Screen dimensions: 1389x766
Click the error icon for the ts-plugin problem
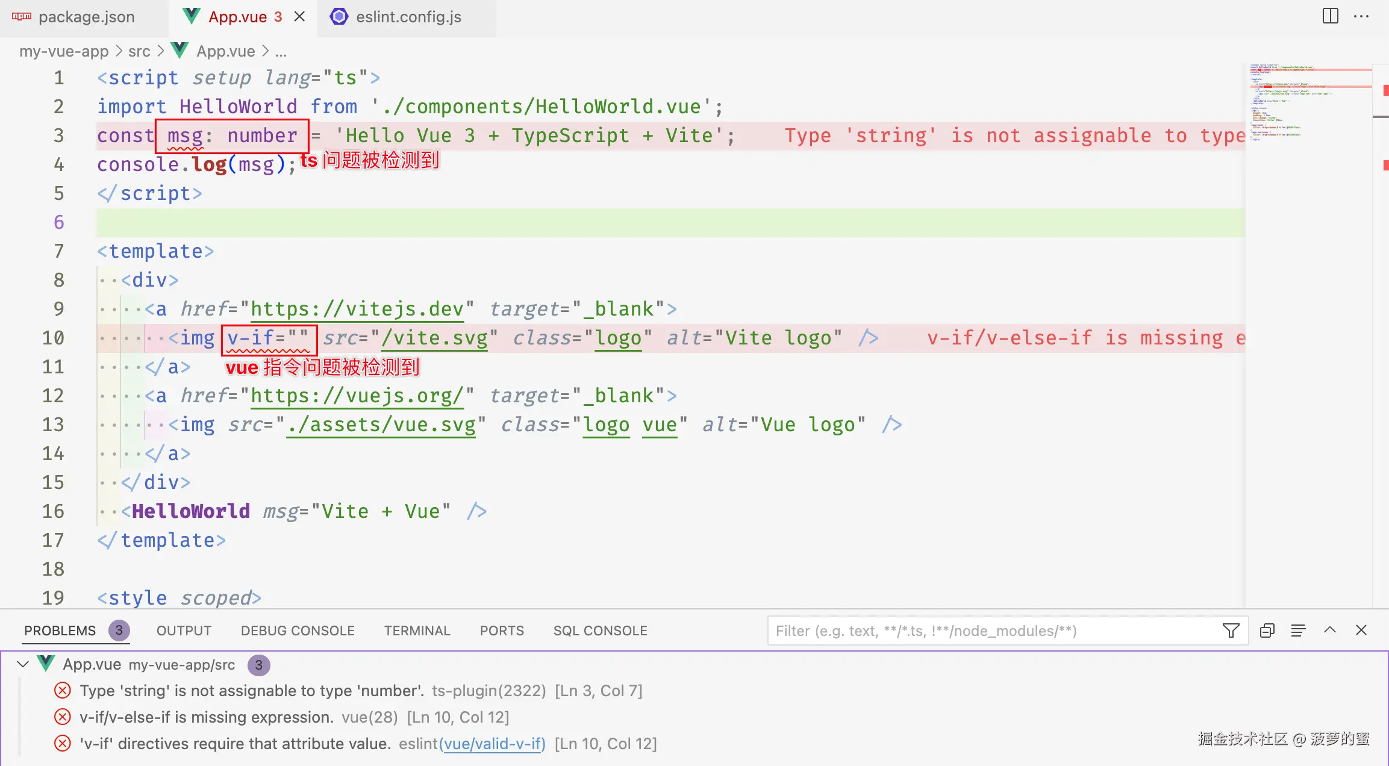pyautogui.click(x=63, y=690)
